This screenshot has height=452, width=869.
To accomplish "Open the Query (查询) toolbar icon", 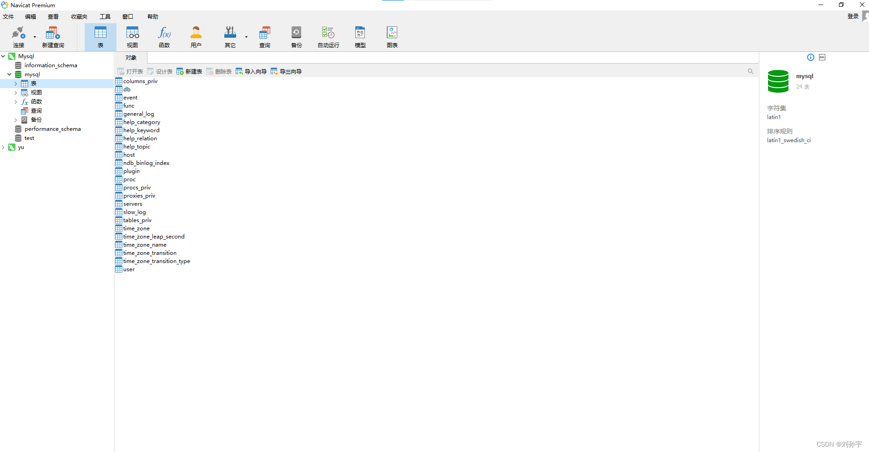I will (x=265, y=37).
